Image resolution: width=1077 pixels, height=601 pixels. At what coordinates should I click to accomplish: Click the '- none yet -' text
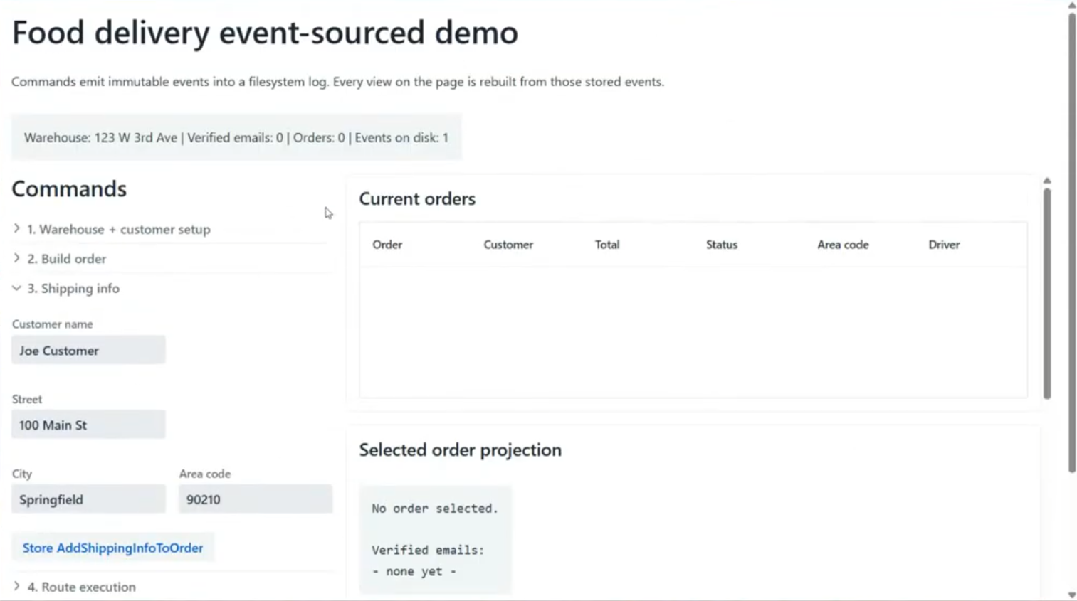click(414, 571)
